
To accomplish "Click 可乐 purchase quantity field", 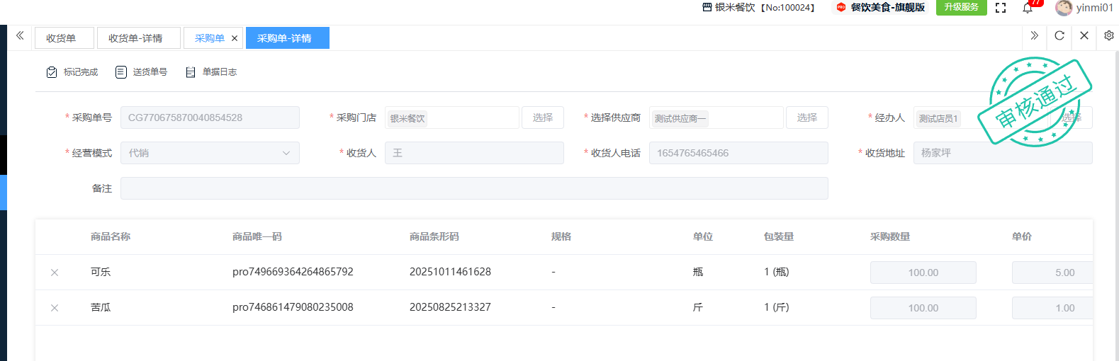I will [923, 273].
